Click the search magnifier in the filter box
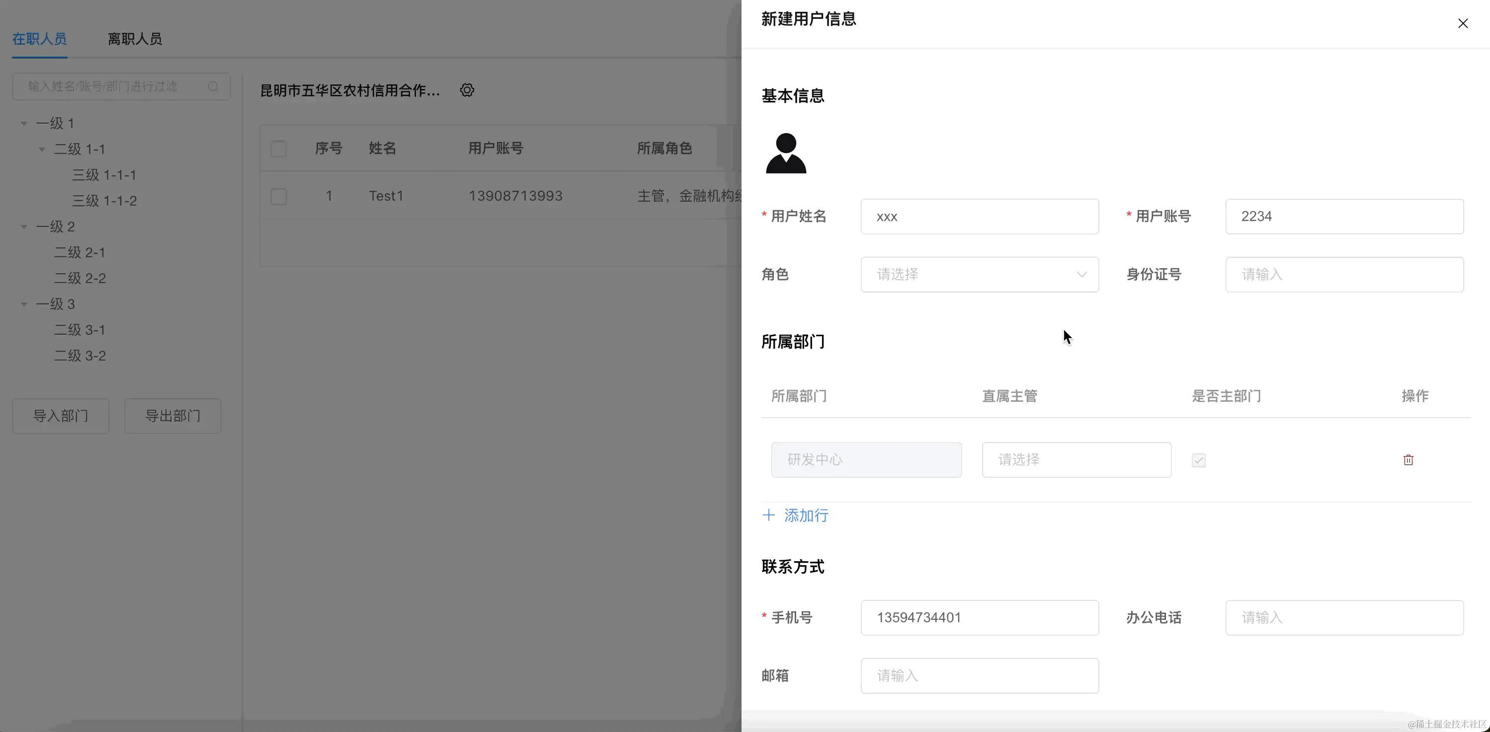 (x=213, y=87)
